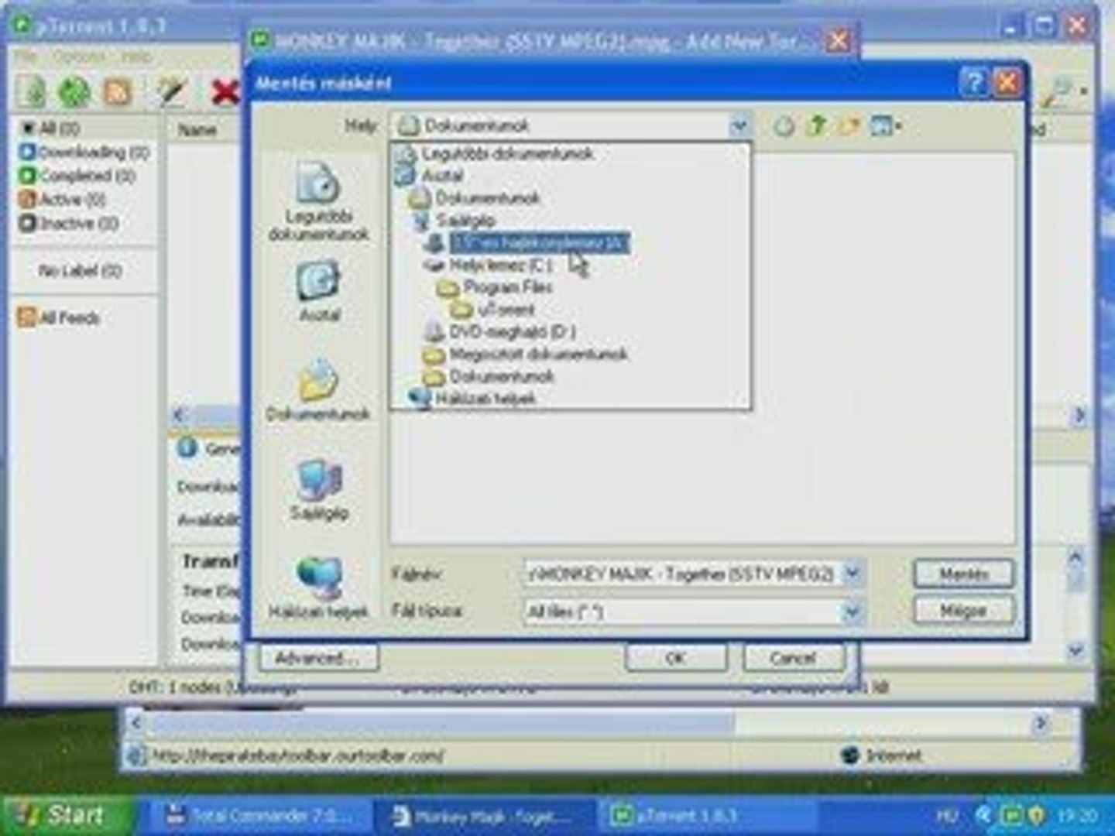Screen dimensions: 1115x836
Task: Click the Fájlnév file name field
Action: point(683,574)
